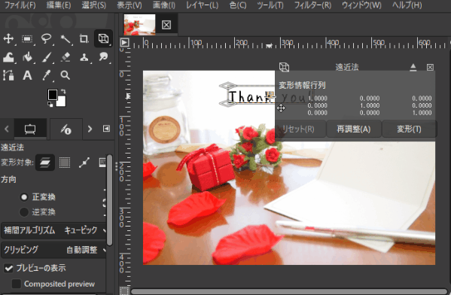Open the 画像(I) menu
451x295 pixels.
click(x=164, y=5)
